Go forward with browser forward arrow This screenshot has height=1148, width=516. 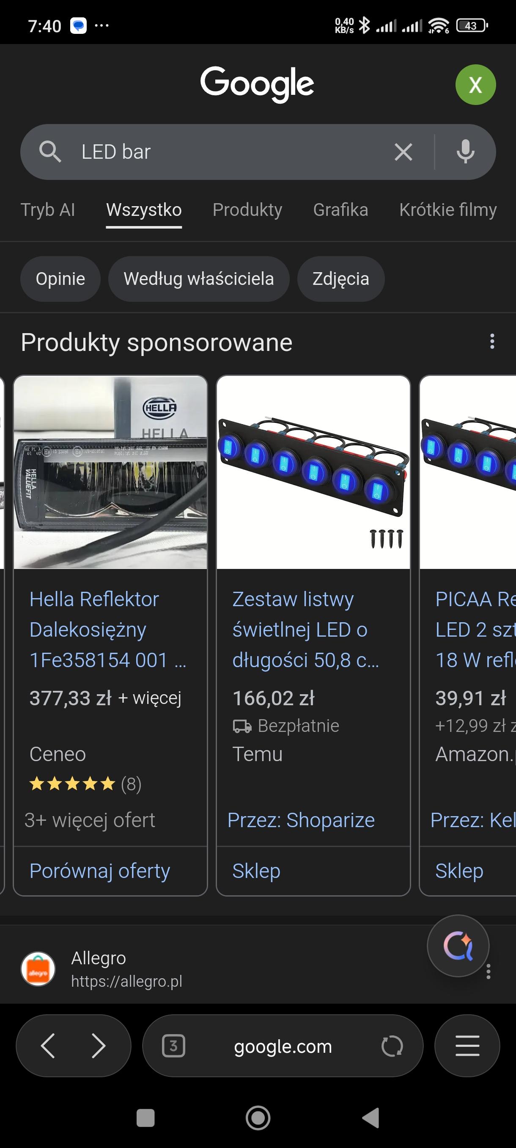tap(99, 1046)
